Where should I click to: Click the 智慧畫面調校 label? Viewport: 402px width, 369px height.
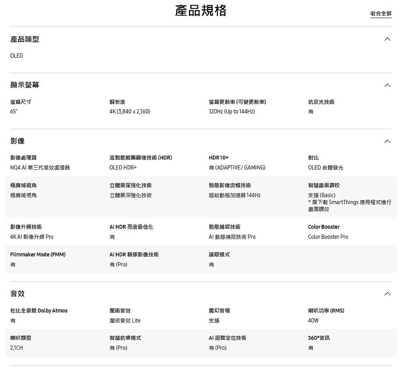tap(324, 186)
